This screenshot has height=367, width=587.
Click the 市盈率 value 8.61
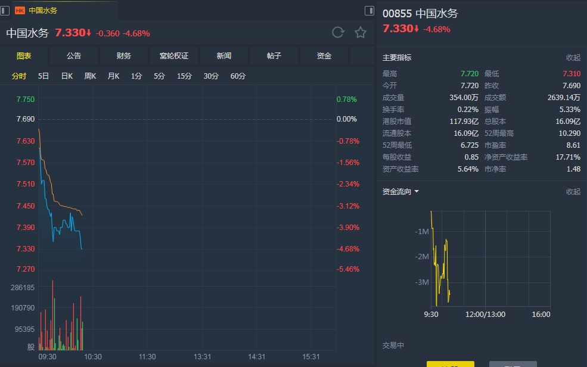click(x=573, y=145)
